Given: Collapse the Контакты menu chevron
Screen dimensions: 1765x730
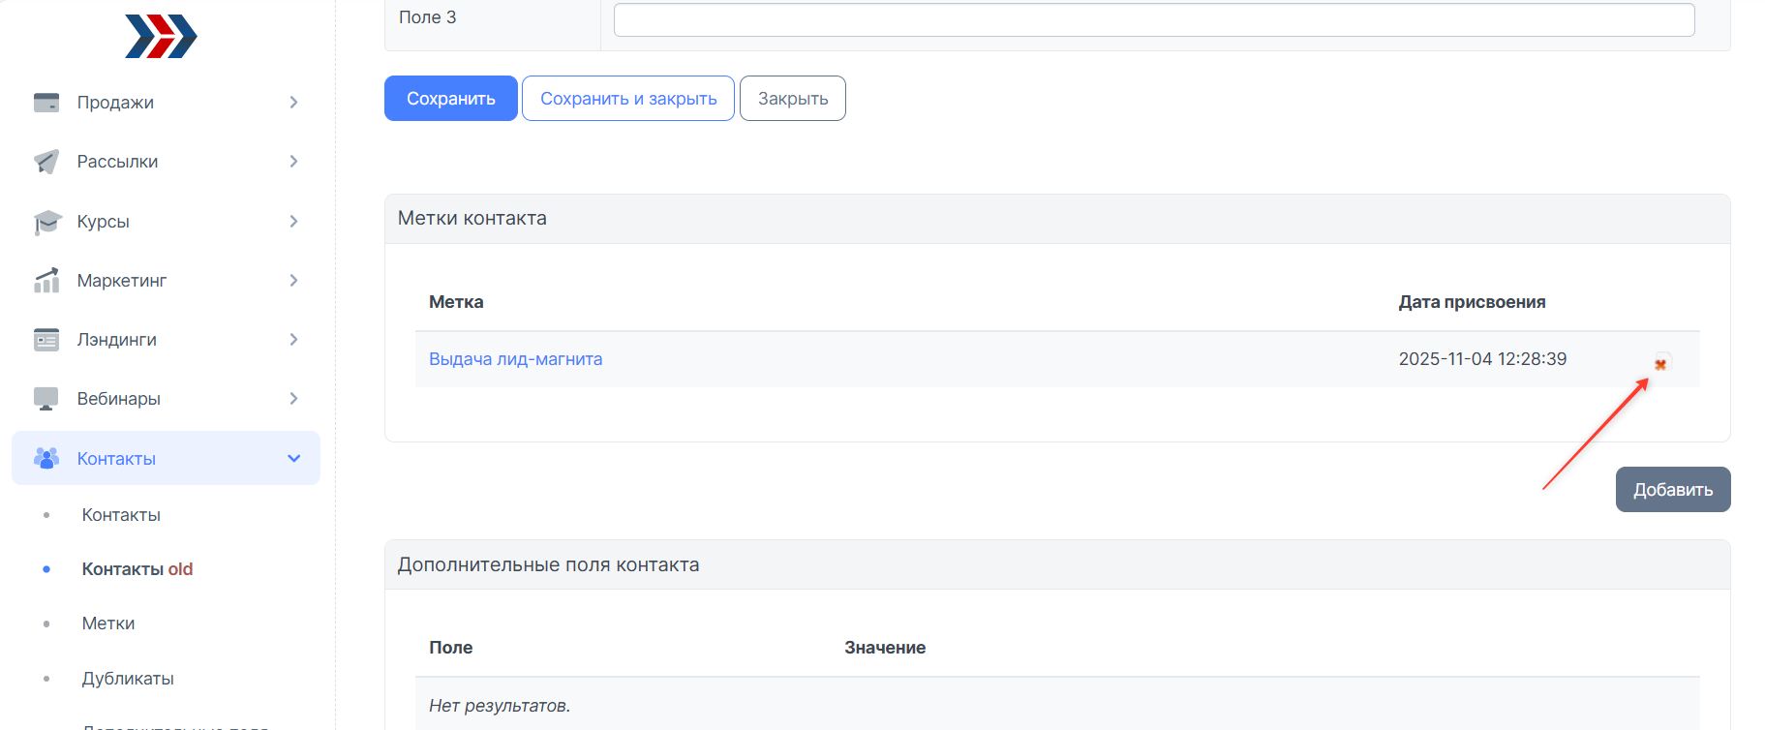Looking at the screenshot, I should click(x=293, y=458).
